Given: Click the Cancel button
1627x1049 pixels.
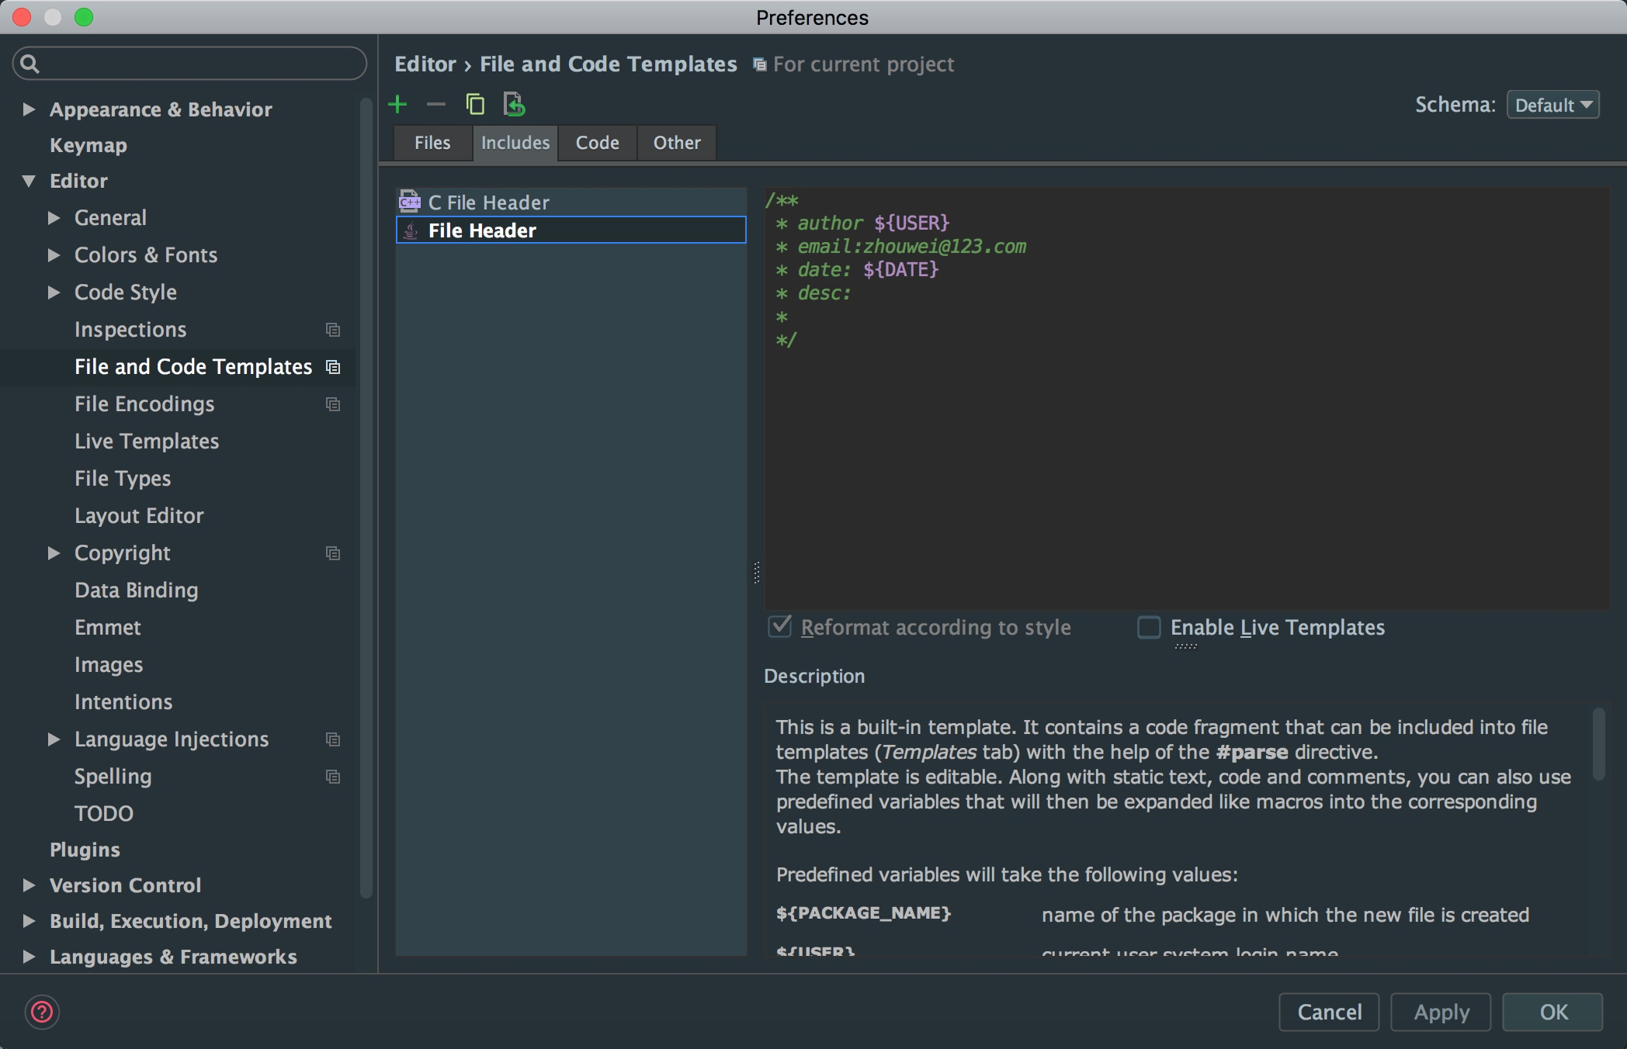Looking at the screenshot, I should tap(1329, 1012).
